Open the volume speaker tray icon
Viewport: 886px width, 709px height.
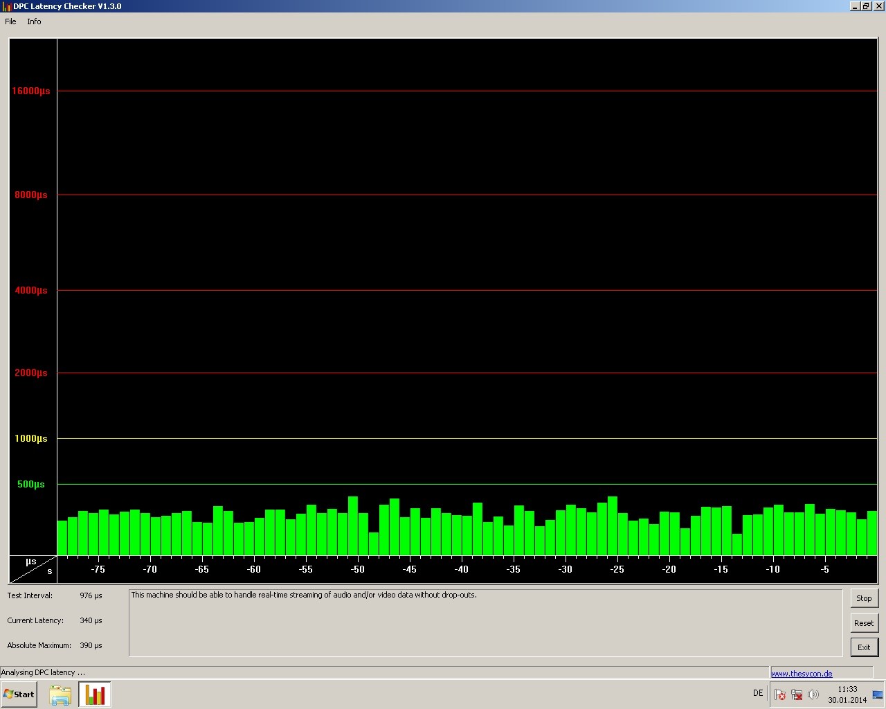pyautogui.click(x=813, y=694)
